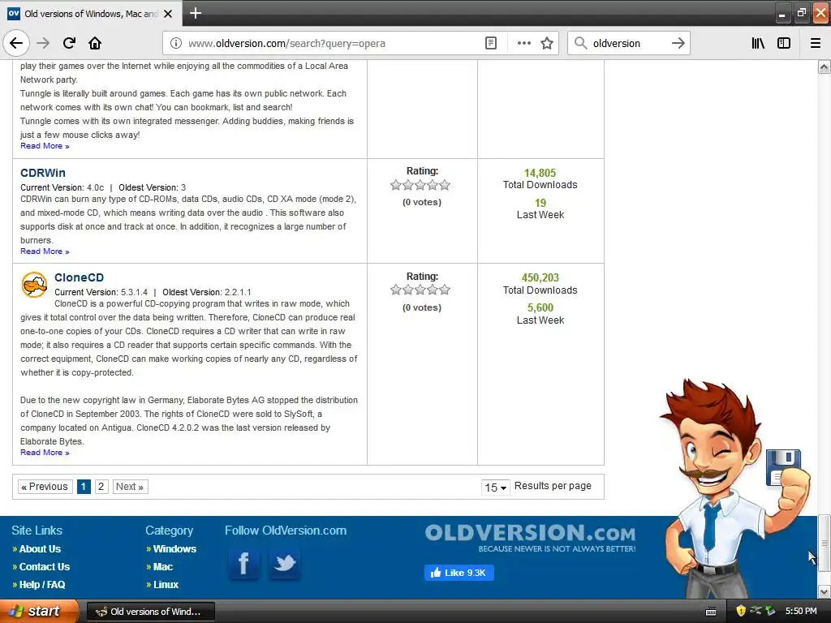Screen dimensions: 831x623
Task: Rate CDRWin with the fifth star
Action: tap(445, 185)
